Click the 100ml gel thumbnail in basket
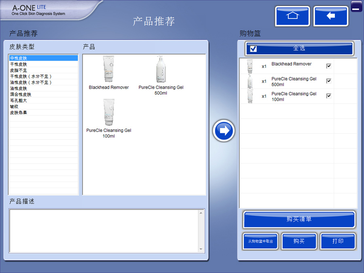364x273 pixels. (x=250, y=96)
